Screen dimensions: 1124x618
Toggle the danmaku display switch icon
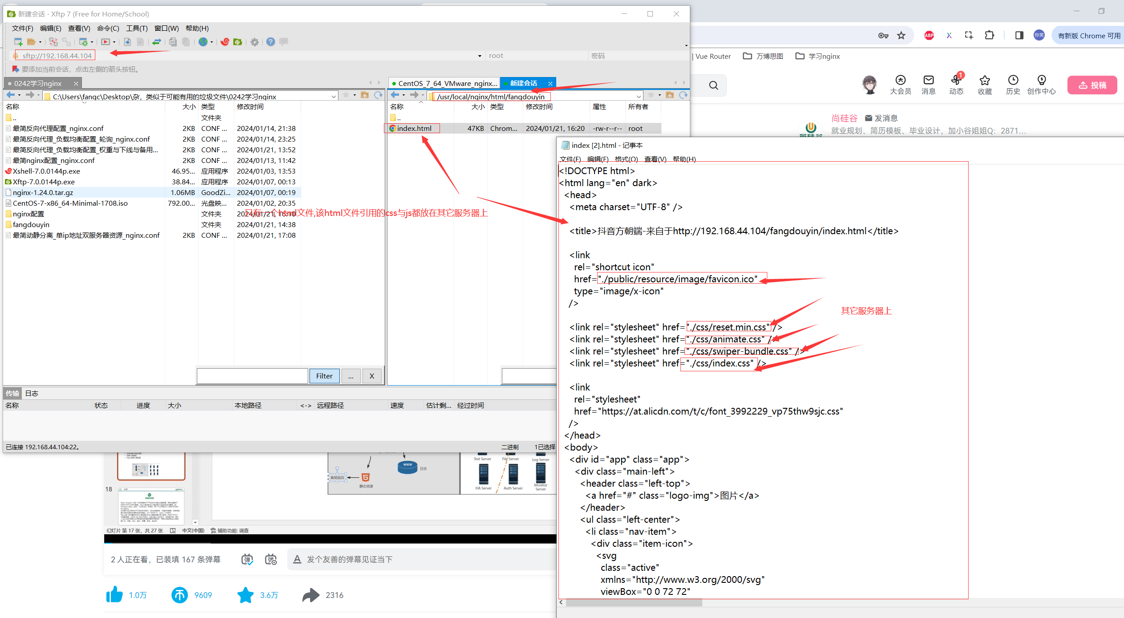247,559
